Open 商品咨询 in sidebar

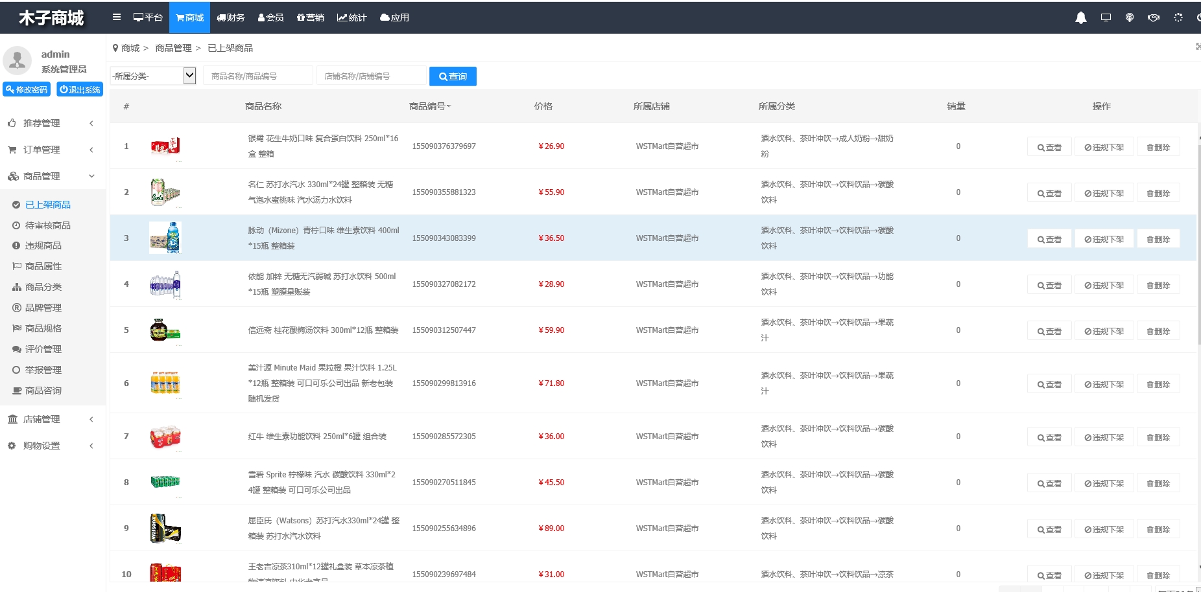pyautogui.click(x=43, y=391)
